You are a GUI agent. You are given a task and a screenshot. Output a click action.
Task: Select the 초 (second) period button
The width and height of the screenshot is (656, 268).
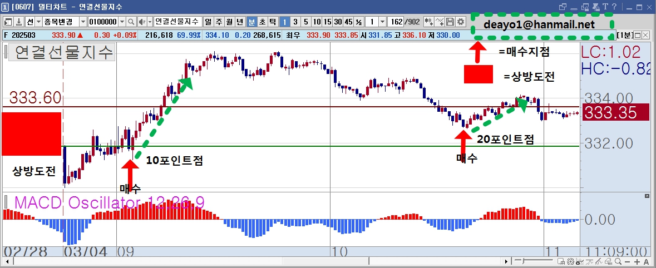point(262,22)
